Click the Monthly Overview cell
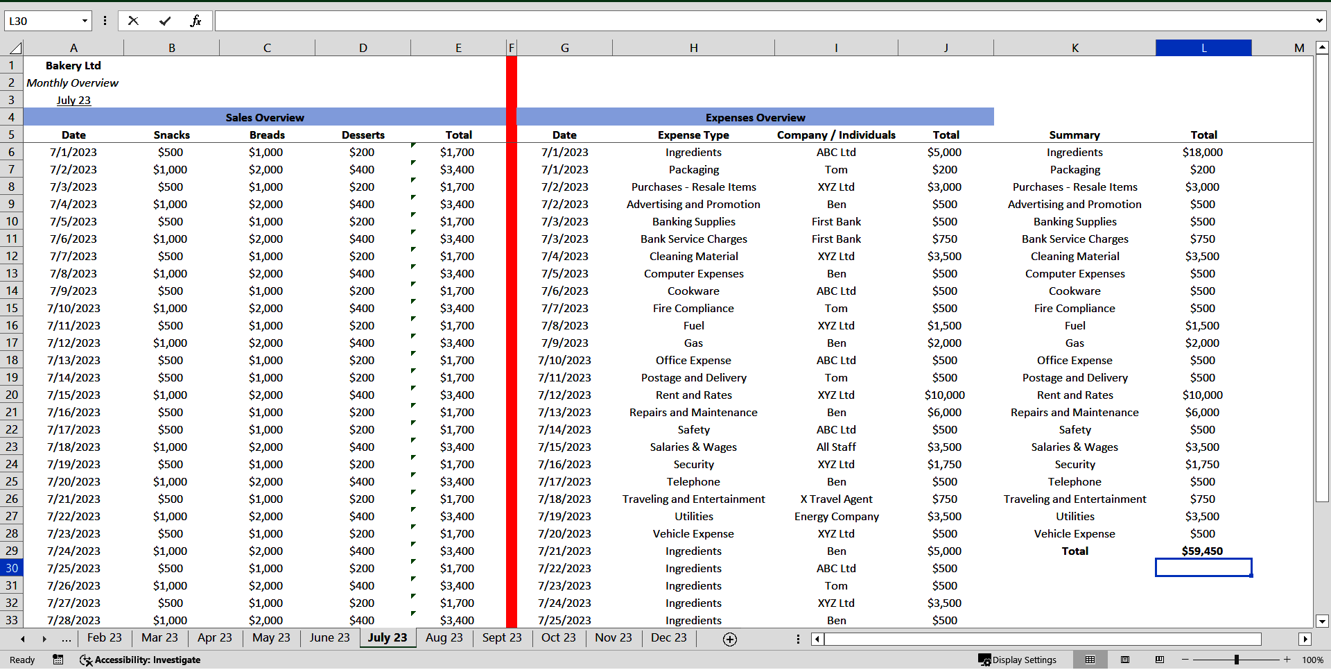 coord(73,83)
